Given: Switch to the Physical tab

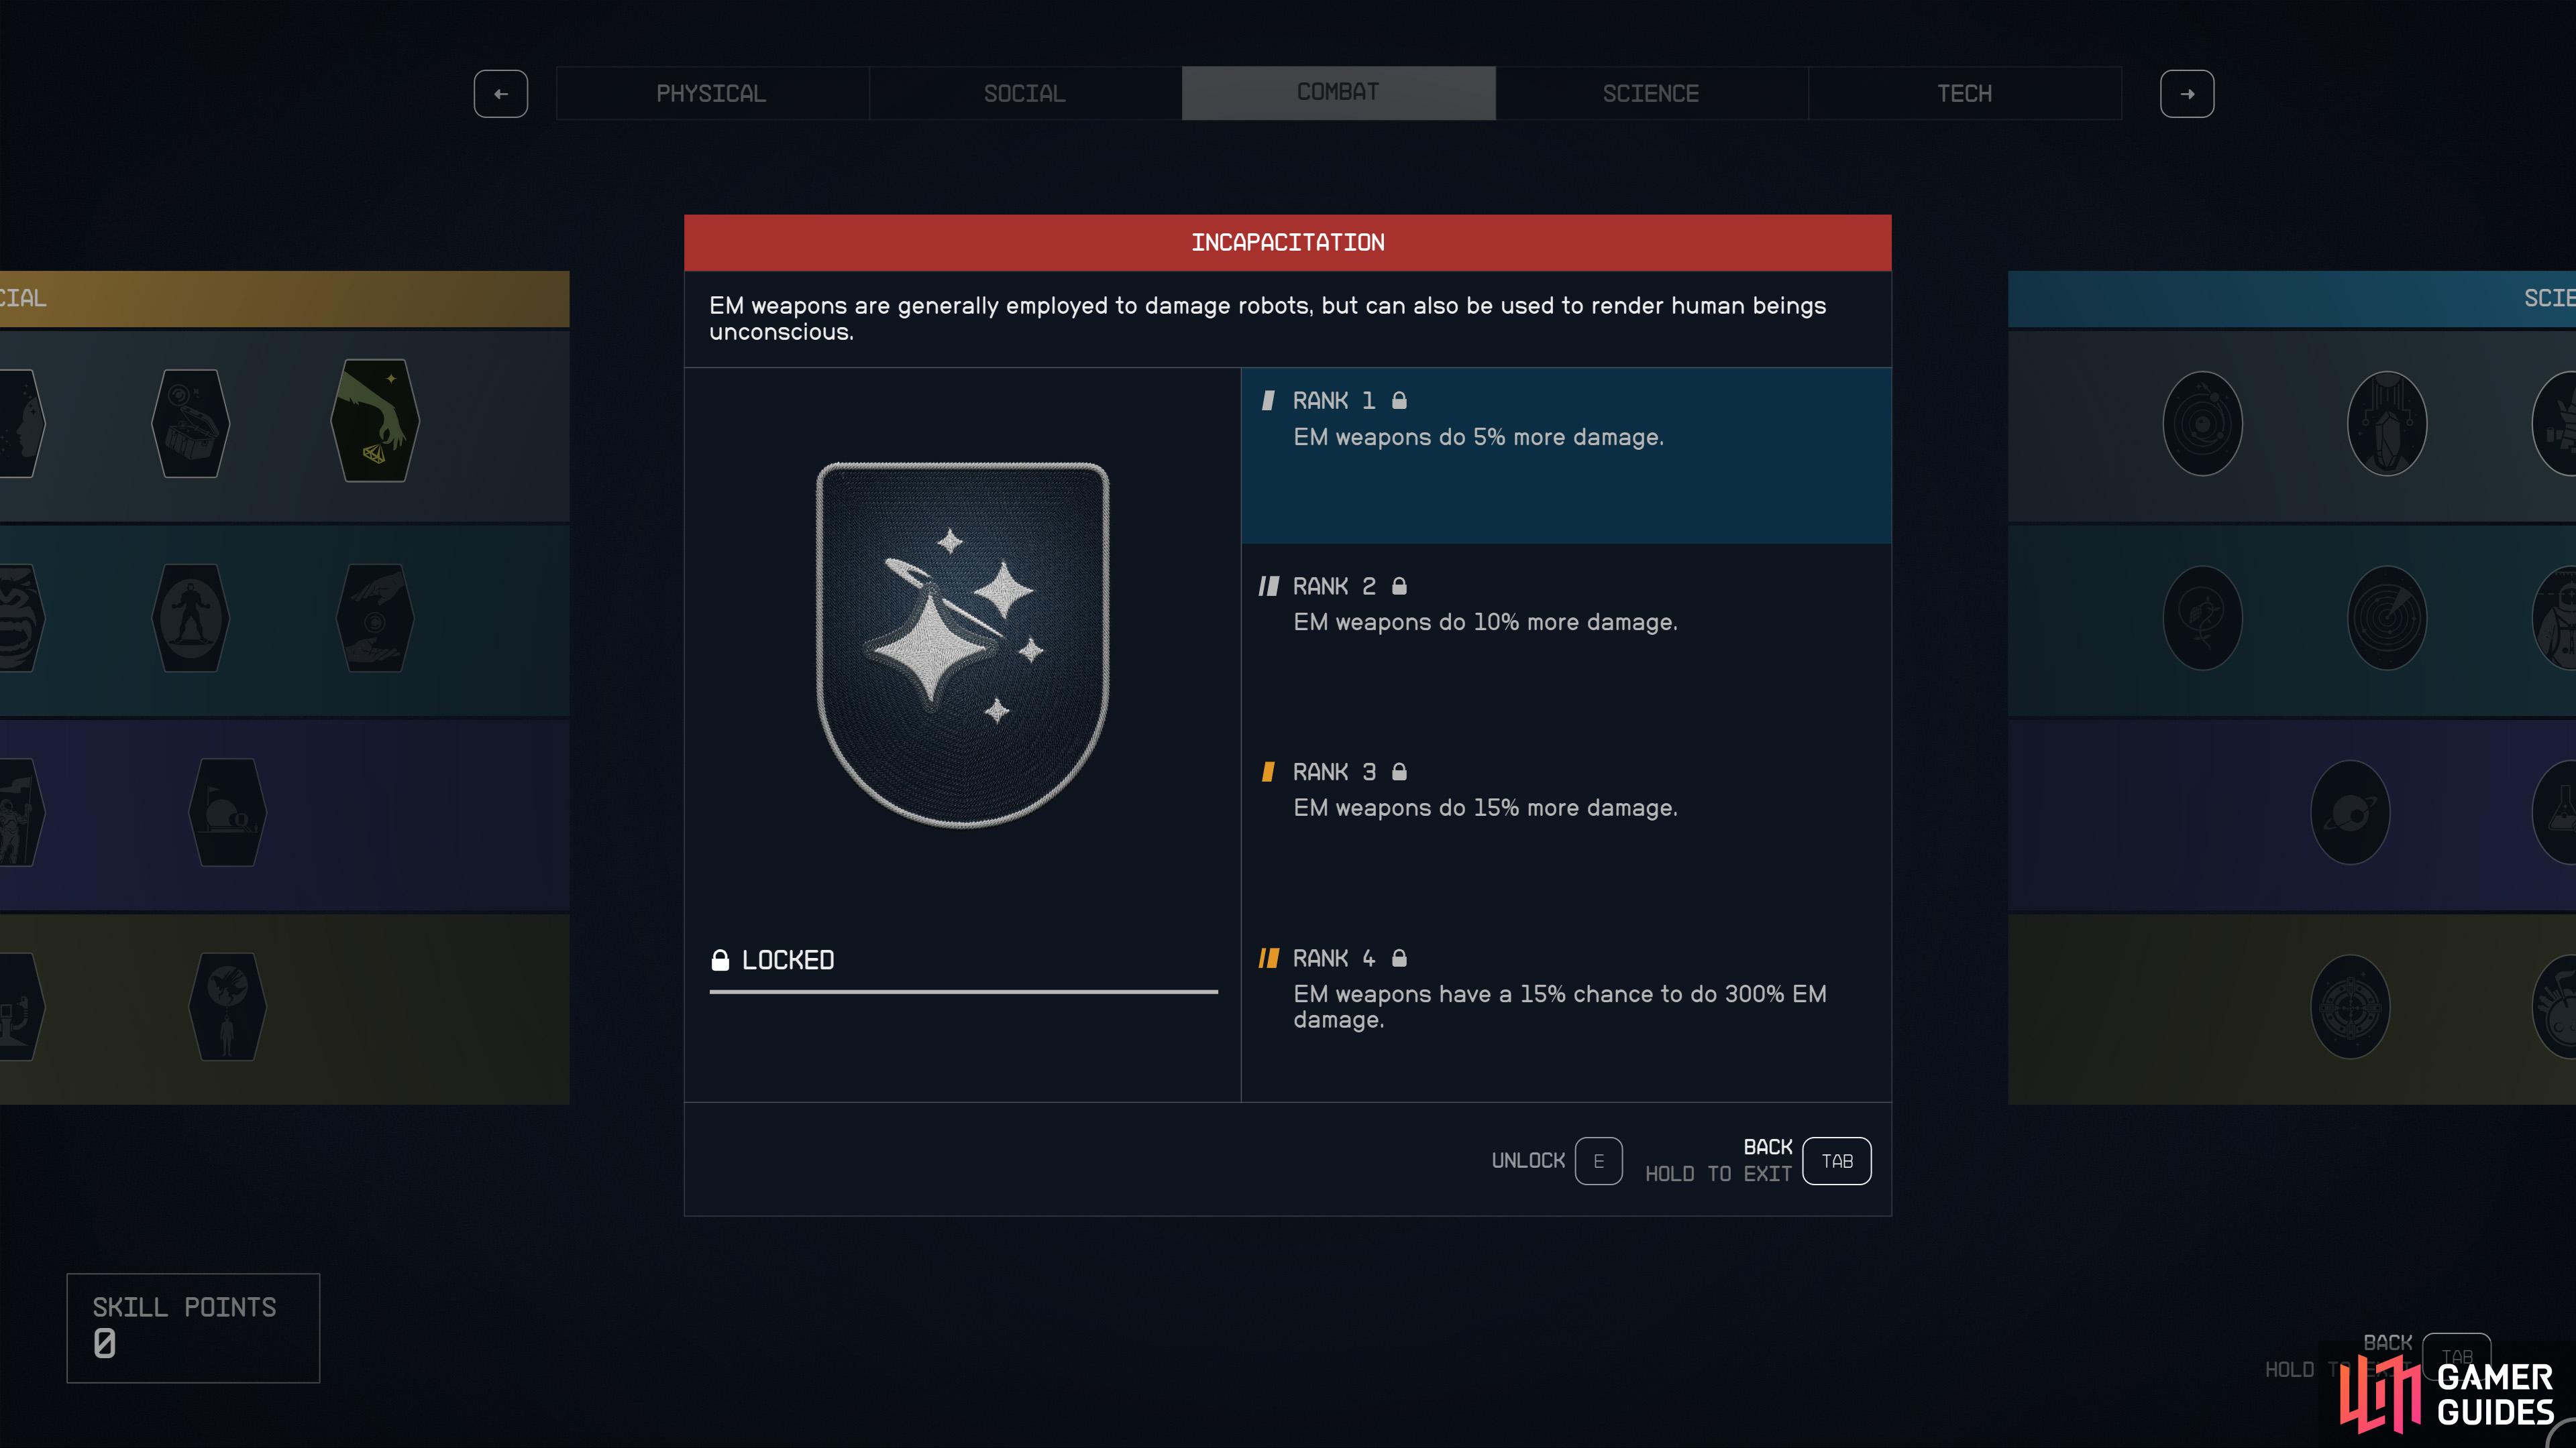Looking at the screenshot, I should tap(712, 94).
